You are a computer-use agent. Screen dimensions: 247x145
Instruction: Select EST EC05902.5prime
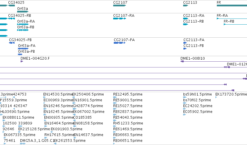198,112
